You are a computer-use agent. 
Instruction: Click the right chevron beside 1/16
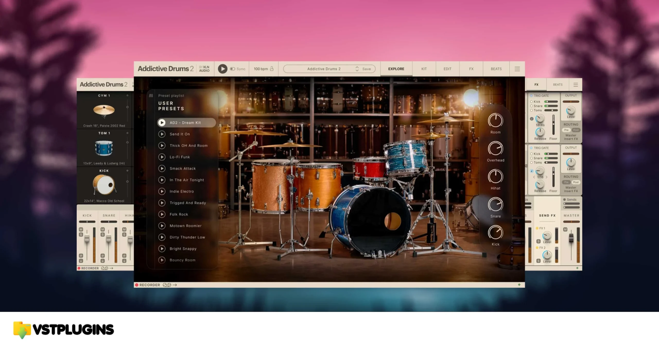tap(546, 177)
